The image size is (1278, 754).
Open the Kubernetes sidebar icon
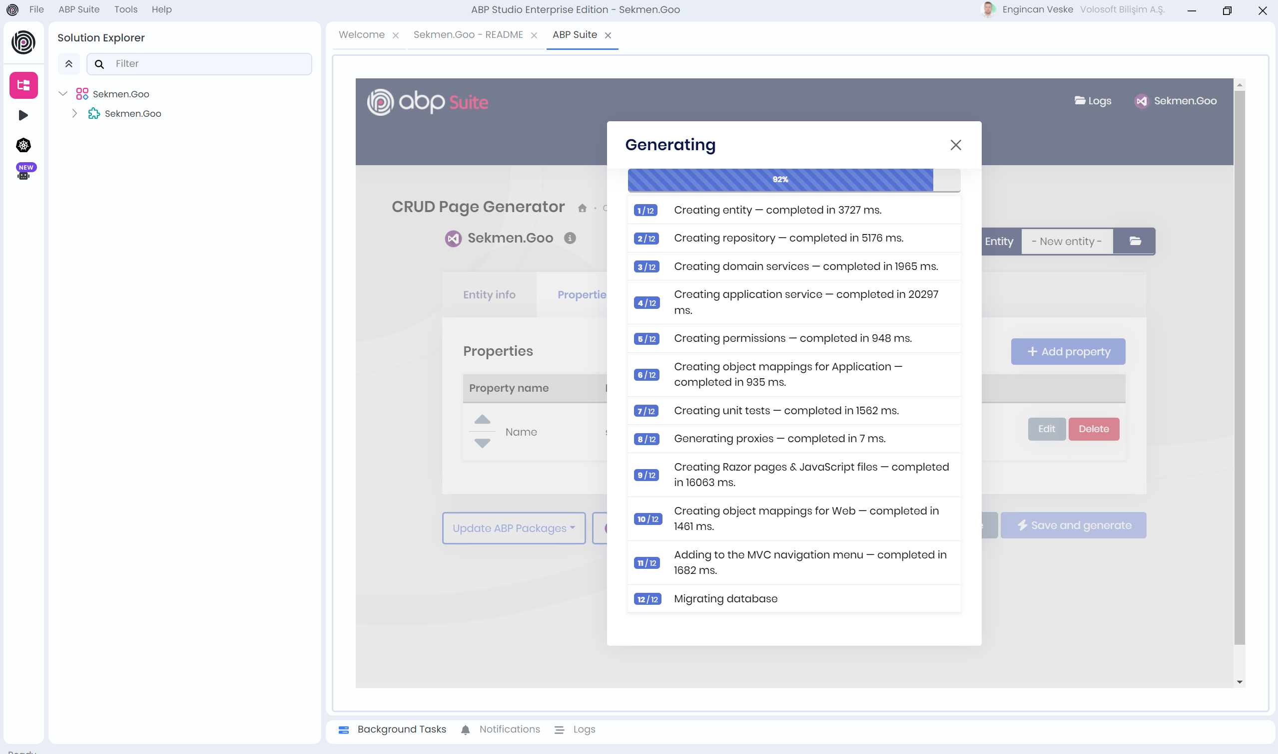pyautogui.click(x=23, y=145)
